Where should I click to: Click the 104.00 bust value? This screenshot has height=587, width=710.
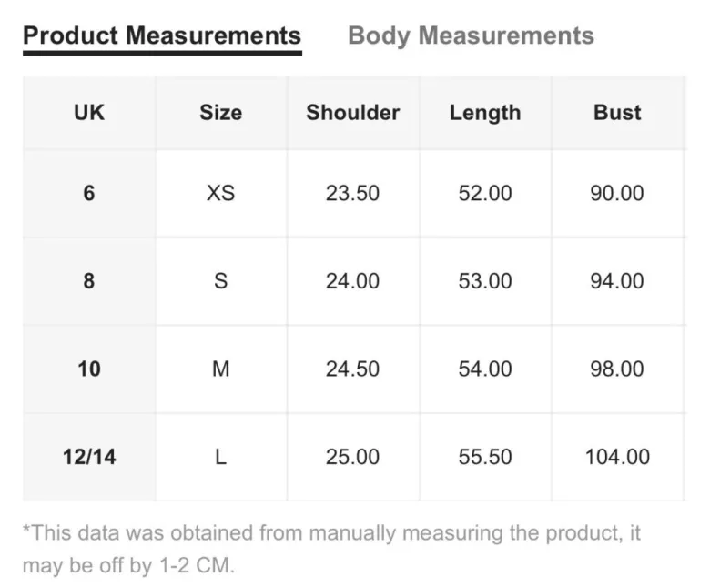[x=617, y=456]
